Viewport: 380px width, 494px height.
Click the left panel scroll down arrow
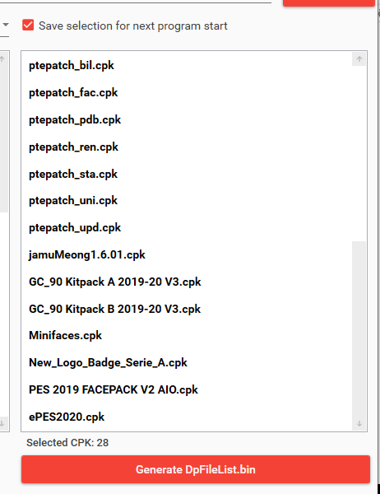coord(2,423)
